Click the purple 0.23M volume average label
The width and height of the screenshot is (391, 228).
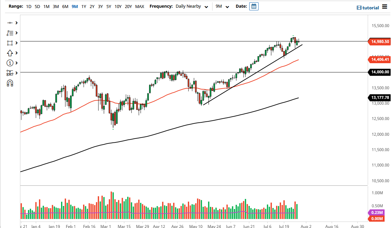coord(378,213)
